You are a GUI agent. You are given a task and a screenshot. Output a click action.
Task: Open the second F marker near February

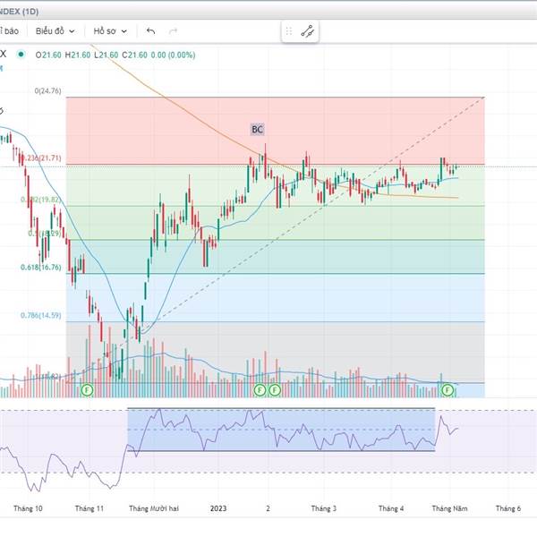click(275, 389)
